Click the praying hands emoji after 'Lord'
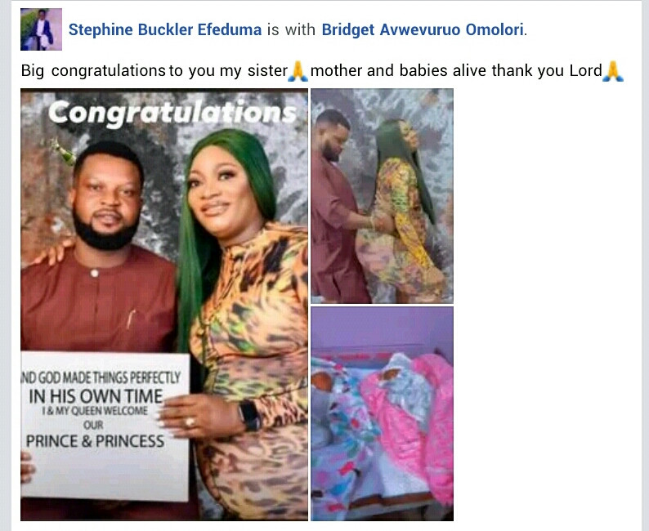This screenshot has height=531, width=649. tap(613, 71)
